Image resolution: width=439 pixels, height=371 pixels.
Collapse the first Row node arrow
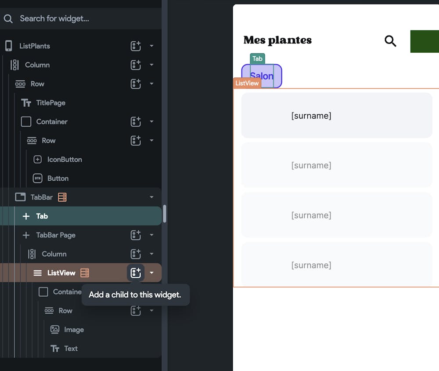pos(151,84)
